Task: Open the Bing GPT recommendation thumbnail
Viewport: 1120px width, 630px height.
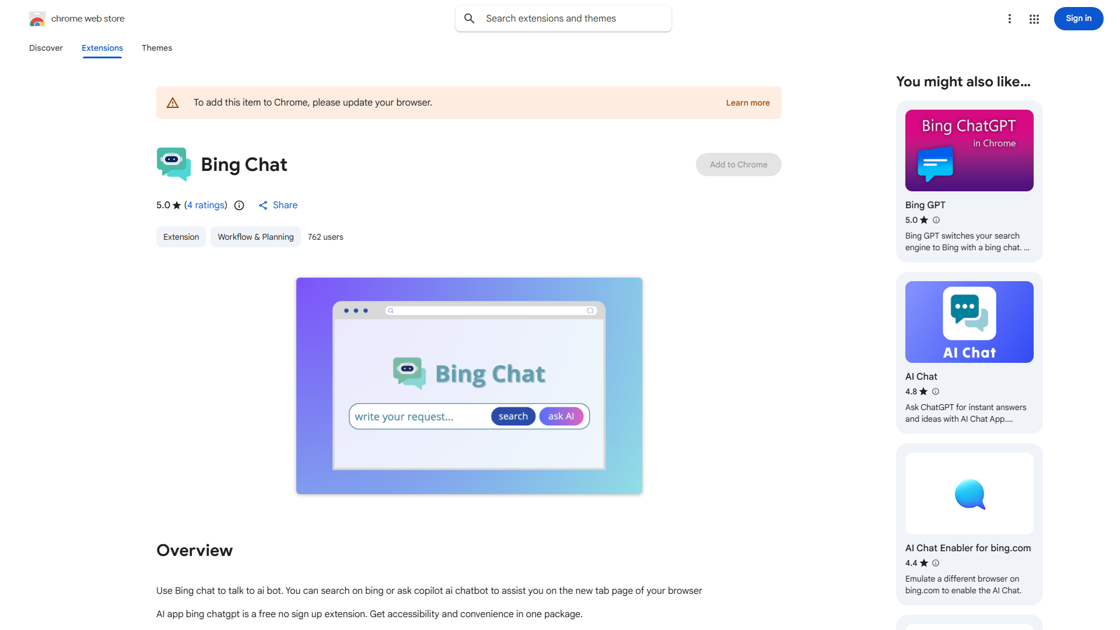Action: (969, 150)
